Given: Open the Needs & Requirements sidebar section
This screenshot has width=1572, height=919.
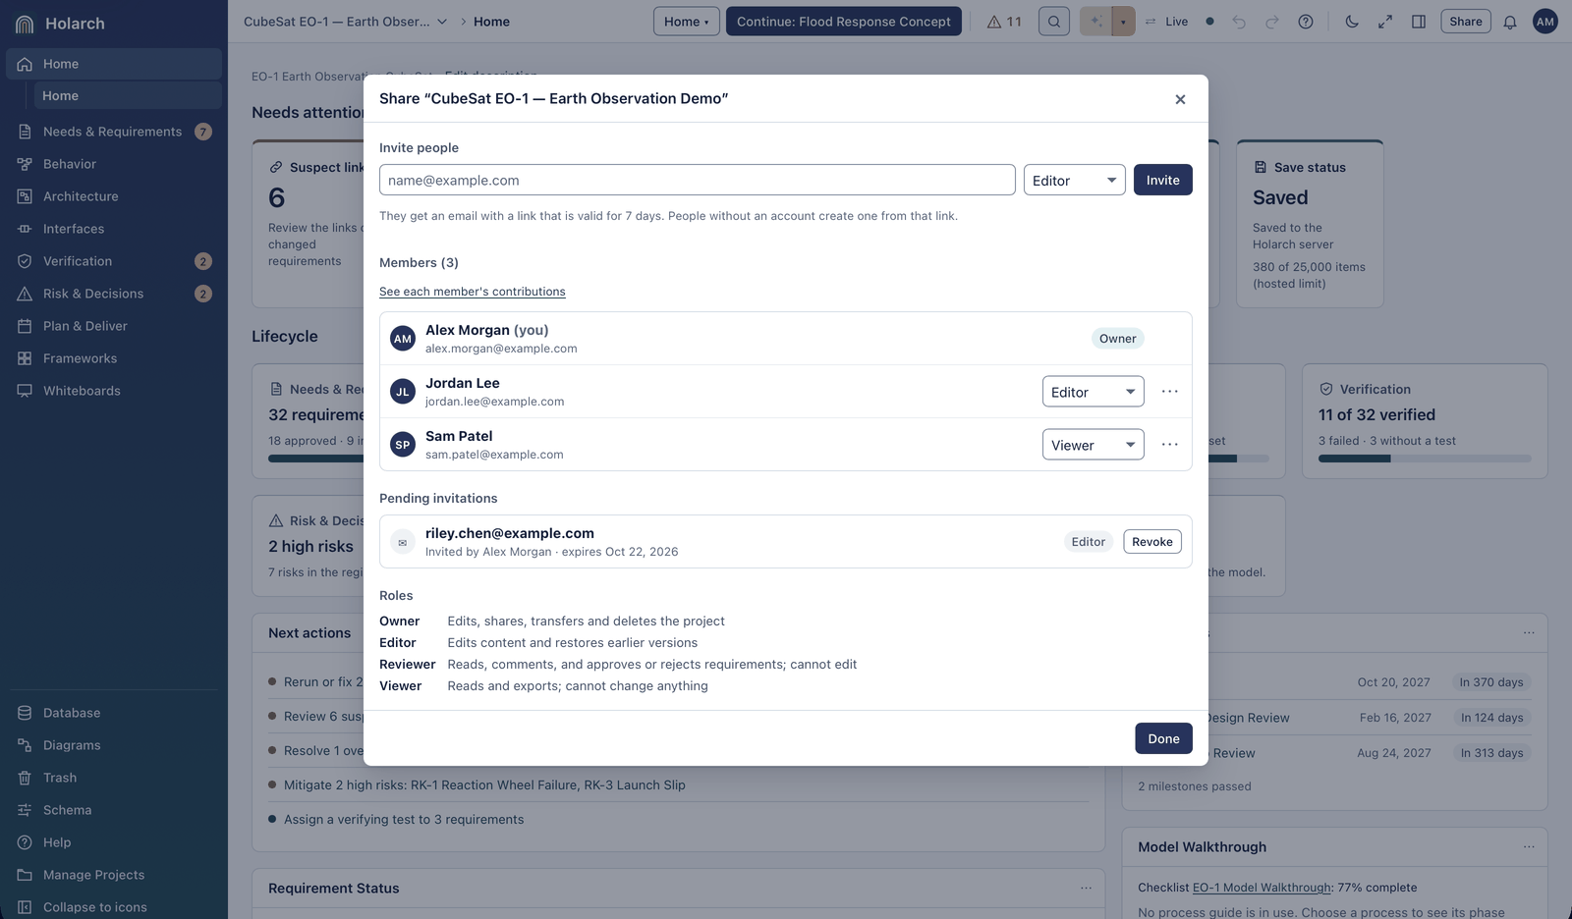Looking at the screenshot, I should coord(114,132).
